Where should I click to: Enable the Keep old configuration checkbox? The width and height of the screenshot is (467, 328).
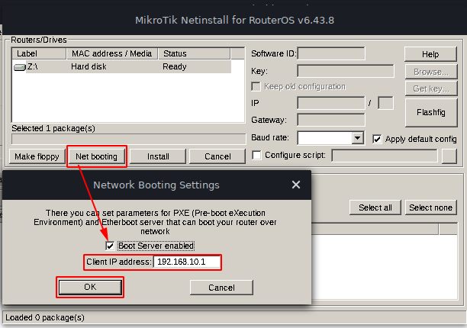click(256, 87)
